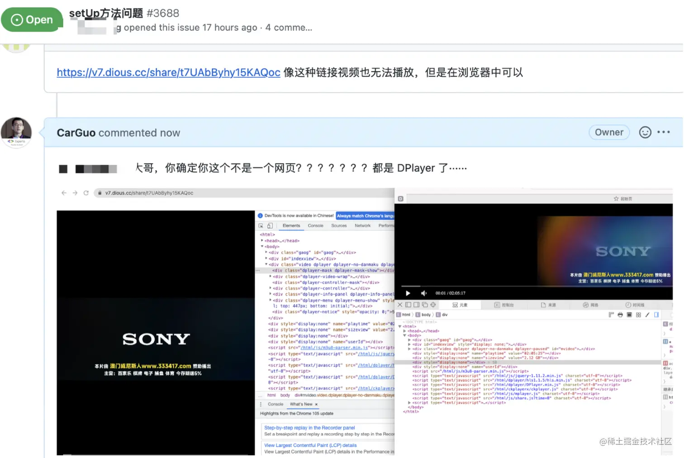Click the Safari inspector paint flashing brush icon
Screen dimensions: 684x458
(x=647, y=315)
